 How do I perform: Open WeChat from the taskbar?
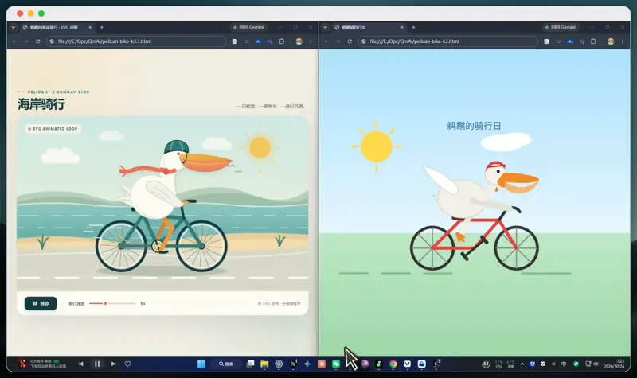[x=336, y=364]
